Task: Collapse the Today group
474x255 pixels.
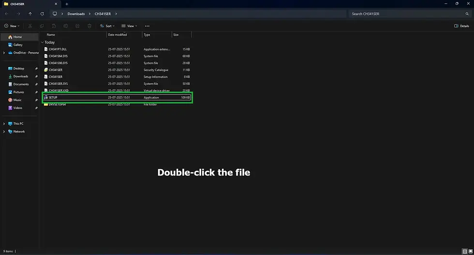Action: (43, 42)
